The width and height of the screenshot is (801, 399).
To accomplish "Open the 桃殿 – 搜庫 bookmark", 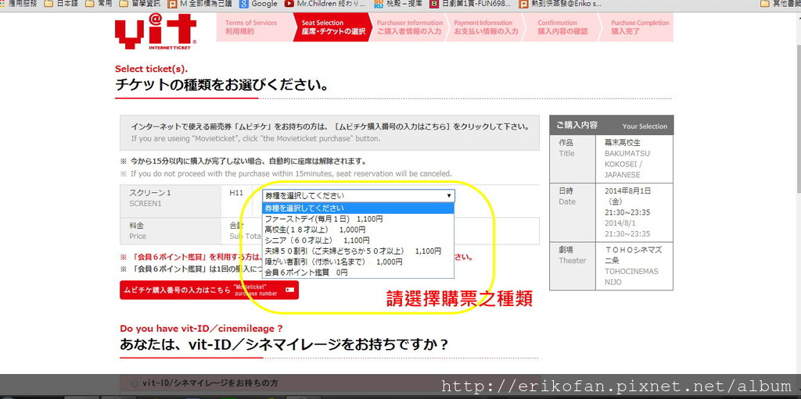I will click(x=397, y=4).
